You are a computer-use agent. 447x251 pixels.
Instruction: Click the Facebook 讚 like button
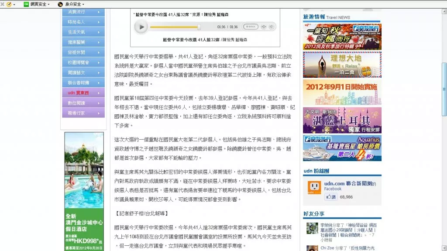(x=331, y=197)
